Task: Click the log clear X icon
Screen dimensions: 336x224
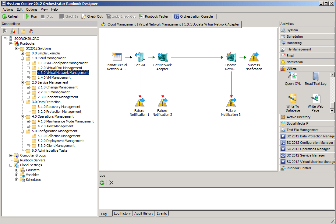Action: tap(111, 183)
